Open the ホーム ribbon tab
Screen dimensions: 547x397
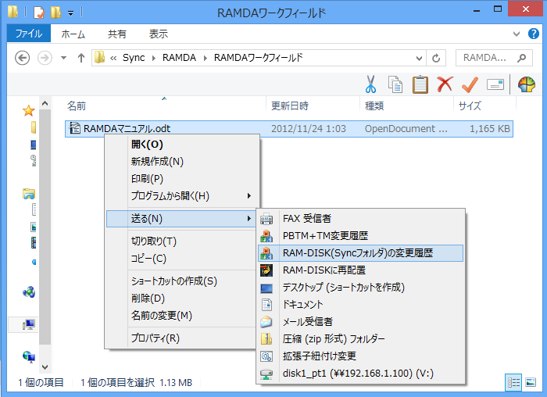[73, 34]
